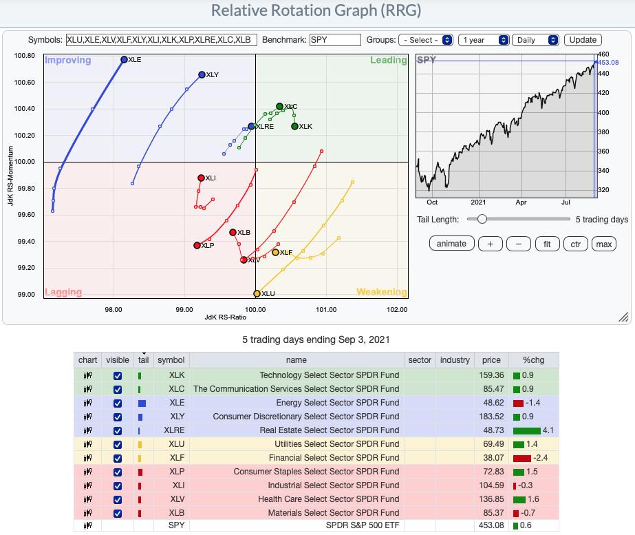Screen dimensions: 635x535
Task: Open the chart icon for XLV
Action: [x=87, y=500]
